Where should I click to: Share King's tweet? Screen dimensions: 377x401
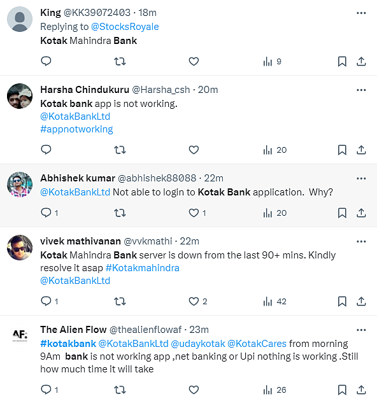click(361, 61)
